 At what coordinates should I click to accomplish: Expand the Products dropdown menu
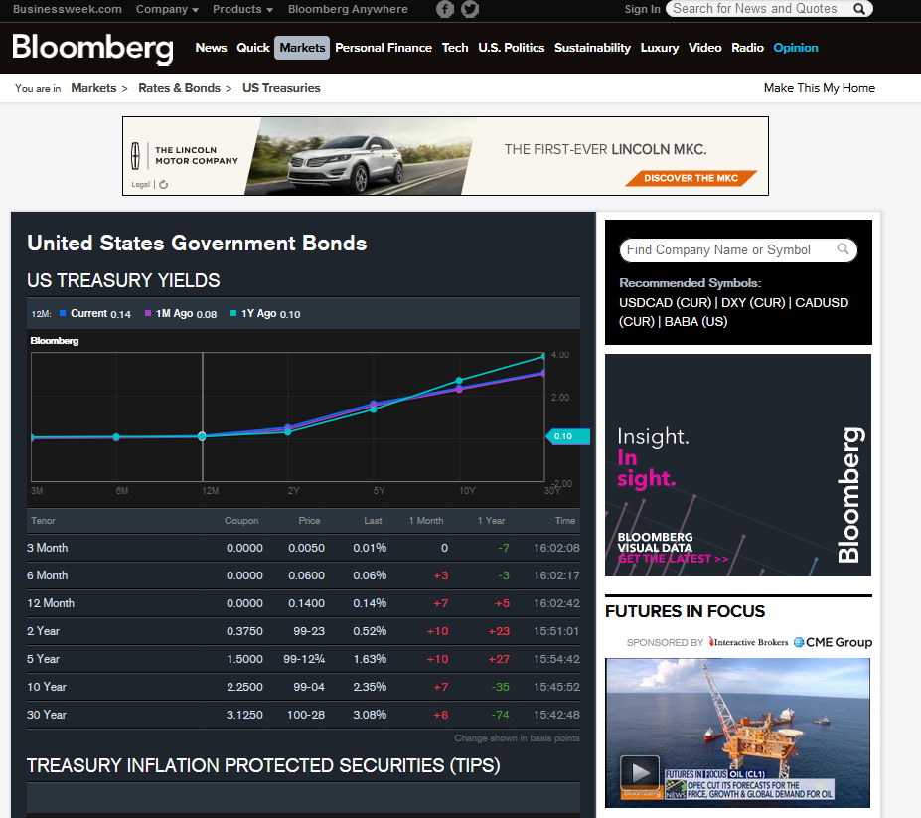pos(242,9)
